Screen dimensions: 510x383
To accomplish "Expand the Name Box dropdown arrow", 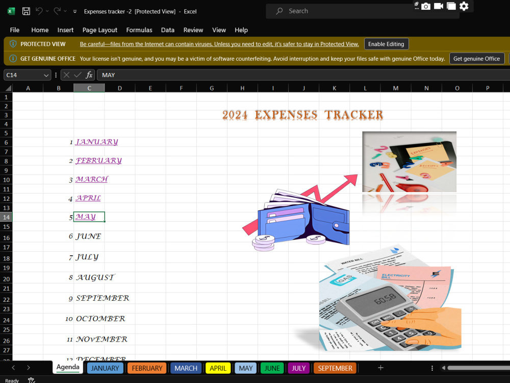I will pos(46,75).
